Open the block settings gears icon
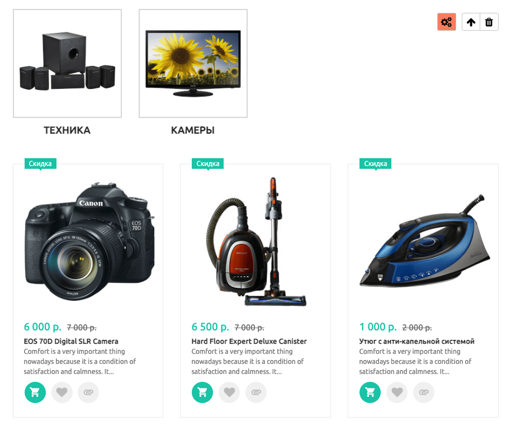 tap(447, 22)
